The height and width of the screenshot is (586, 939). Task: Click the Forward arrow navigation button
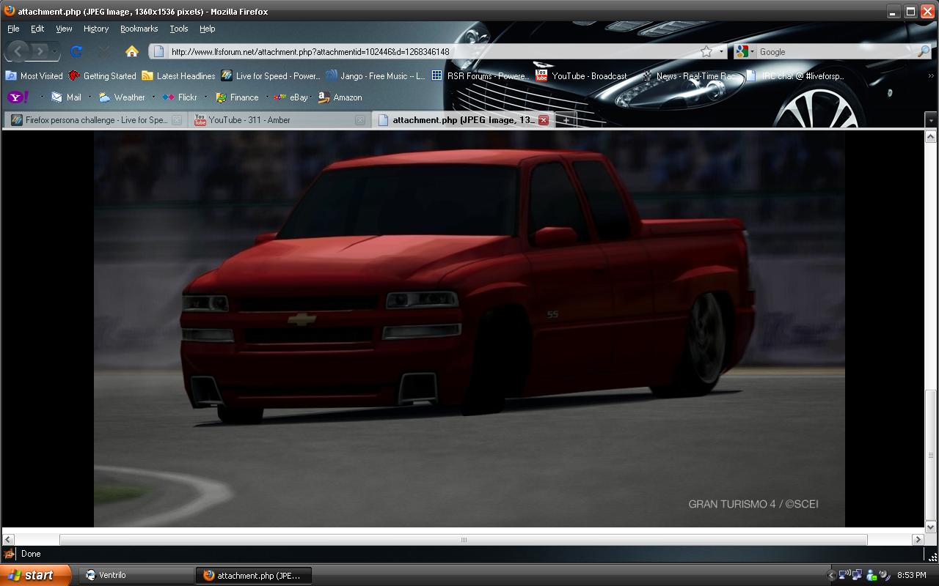coord(40,51)
